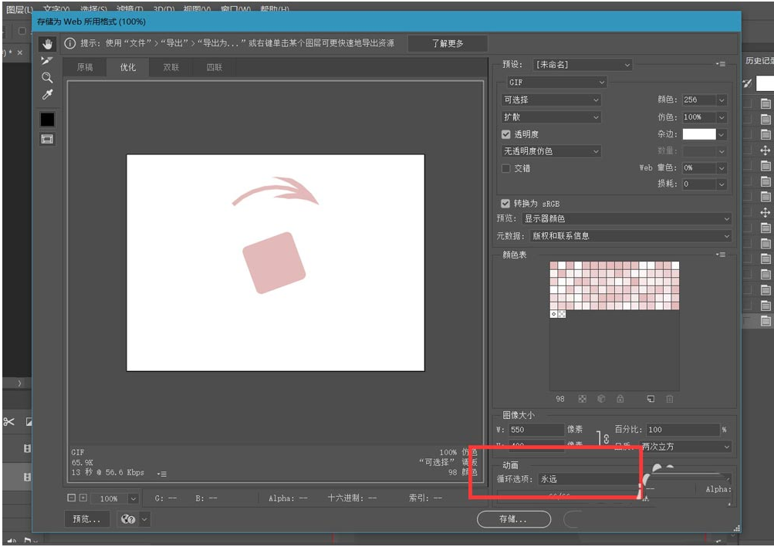Click the 了解更多 button

pyautogui.click(x=448, y=43)
